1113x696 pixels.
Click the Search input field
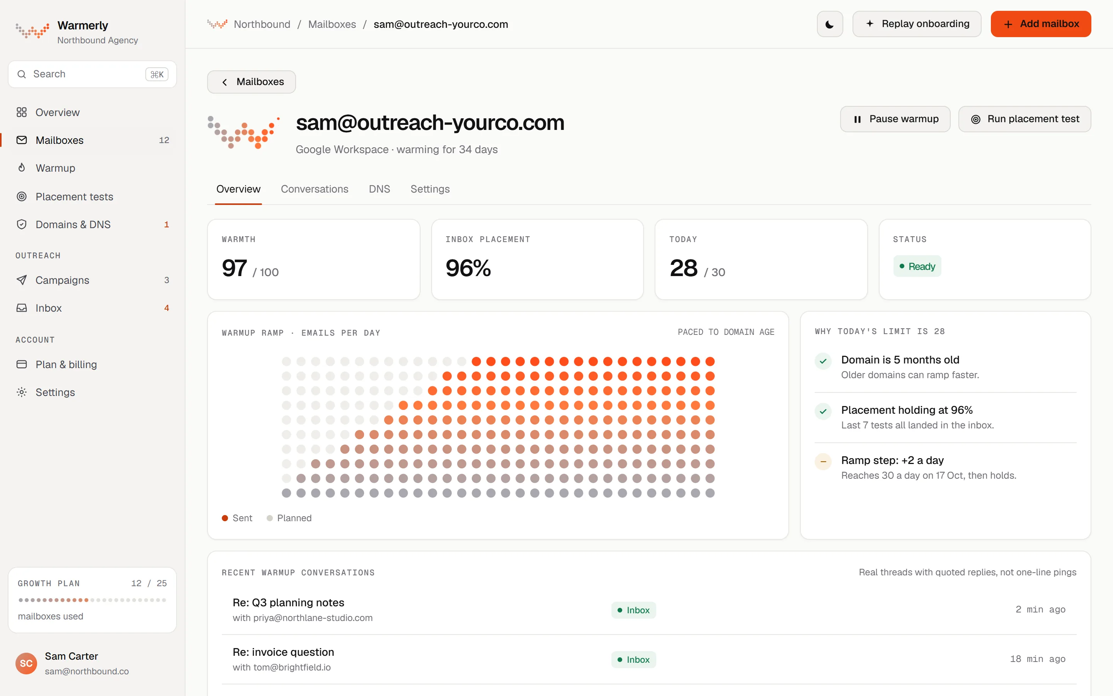92,74
